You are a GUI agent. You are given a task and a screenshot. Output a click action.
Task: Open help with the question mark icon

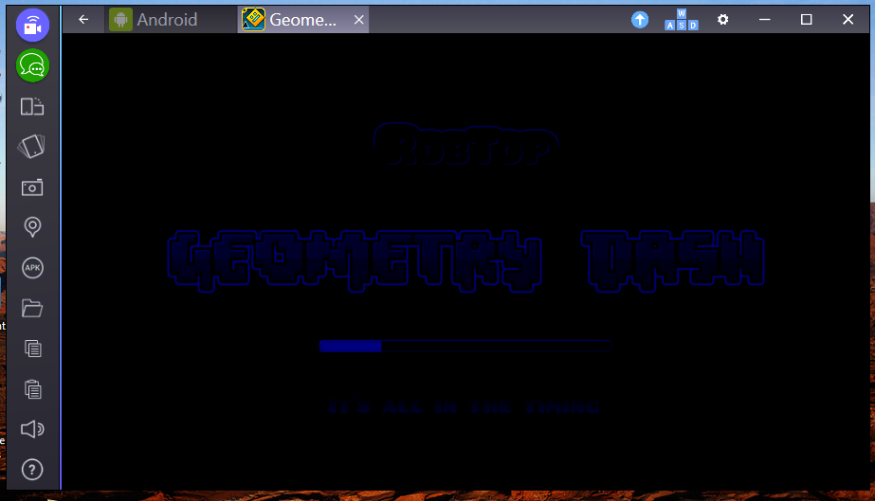pyautogui.click(x=32, y=470)
